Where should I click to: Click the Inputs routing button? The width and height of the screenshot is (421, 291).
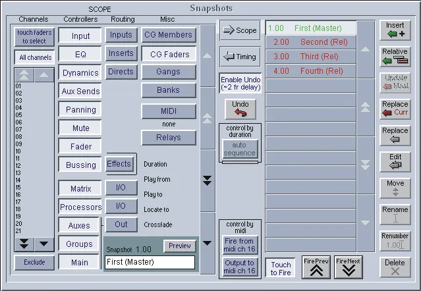(121, 35)
